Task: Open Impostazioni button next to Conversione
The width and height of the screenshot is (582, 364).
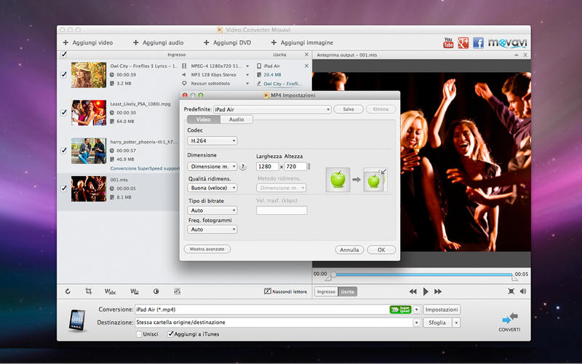Action: tap(442, 309)
